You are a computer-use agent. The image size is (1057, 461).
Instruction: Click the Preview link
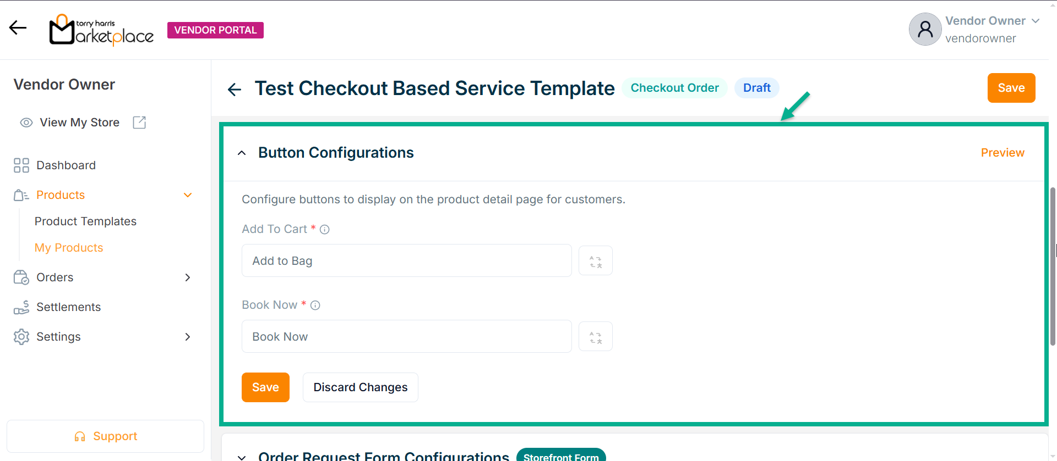tap(1002, 153)
